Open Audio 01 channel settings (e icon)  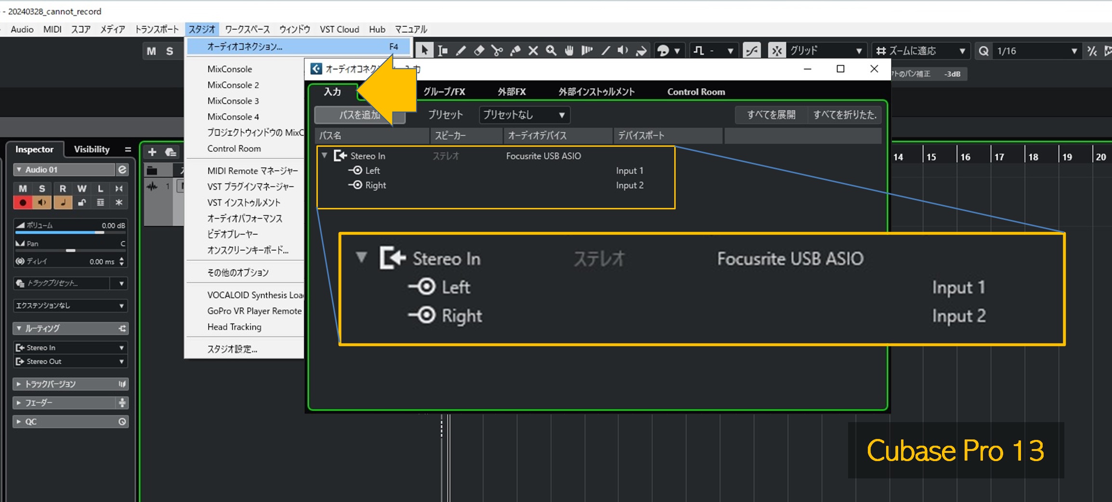[x=122, y=169]
